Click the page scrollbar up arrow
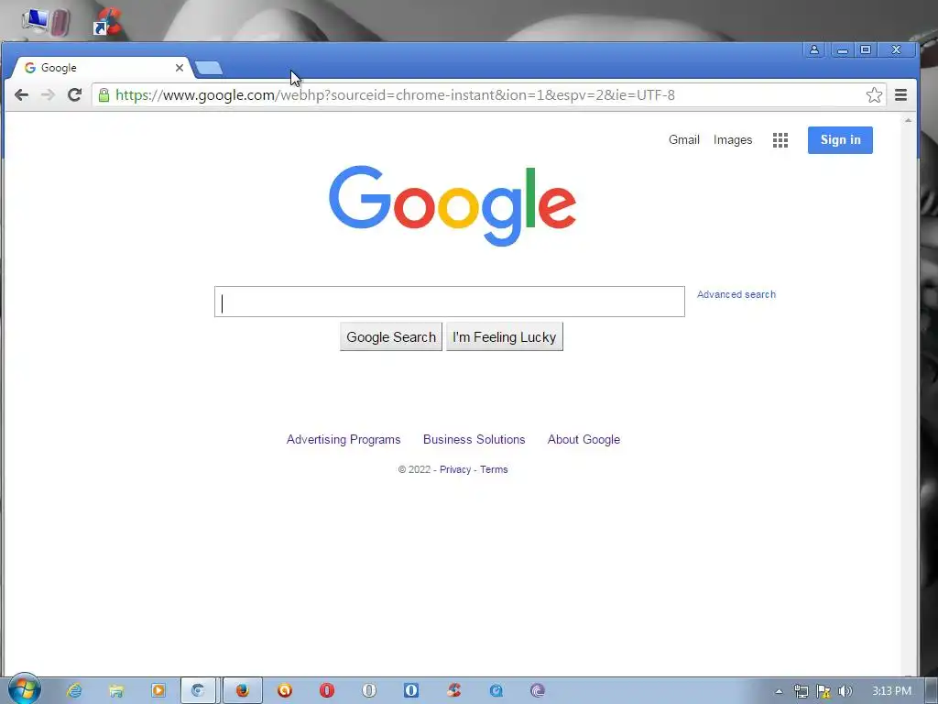Image resolution: width=938 pixels, height=704 pixels. point(908,121)
